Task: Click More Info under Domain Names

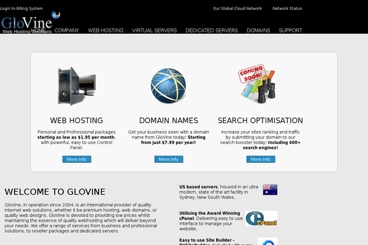Action: pyautogui.click(x=169, y=159)
